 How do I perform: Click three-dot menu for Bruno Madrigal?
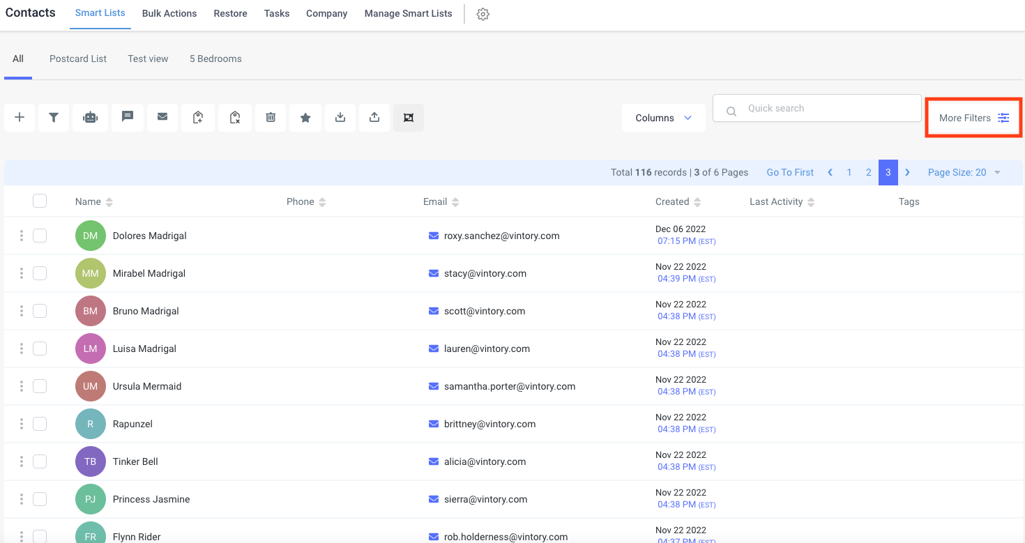pos(22,311)
